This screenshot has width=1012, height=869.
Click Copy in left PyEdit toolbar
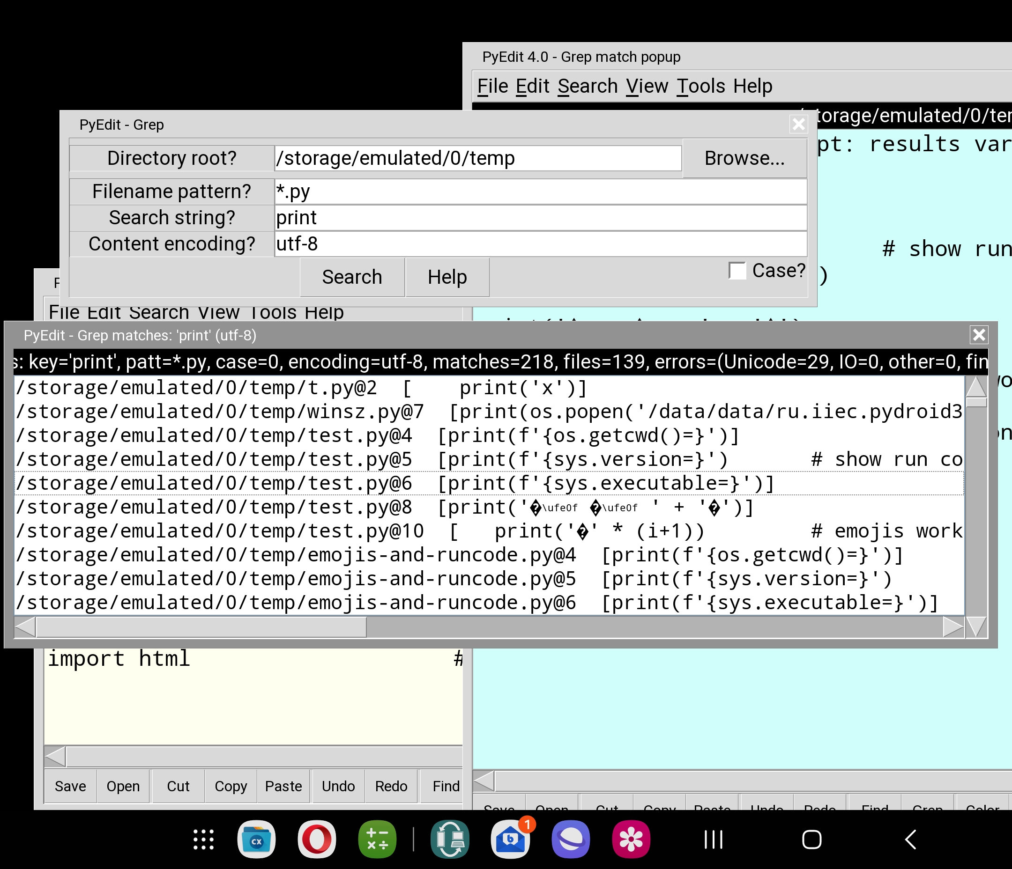click(x=231, y=786)
